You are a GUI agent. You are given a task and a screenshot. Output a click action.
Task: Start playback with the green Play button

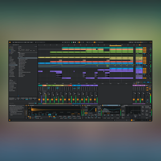pos(72,42)
